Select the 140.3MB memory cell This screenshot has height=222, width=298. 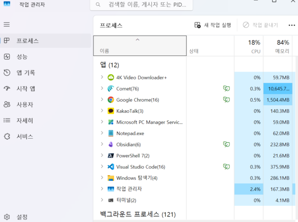coord(278,111)
